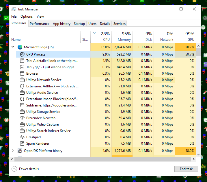Screen dimensions: 207x182
Task: Sort by the 9% Disk column header
Action: coord(143,37)
